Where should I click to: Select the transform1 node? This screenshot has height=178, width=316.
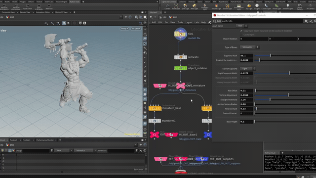click(155, 121)
